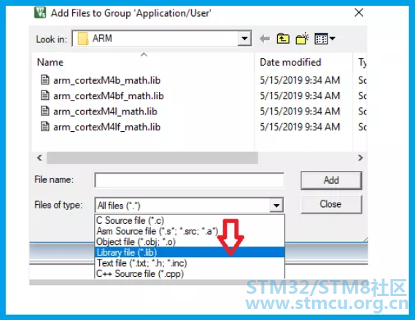This screenshot has height=320, width=415.
Task: Select arm_cortexM4bf_math.lib file
Action: 109,95
